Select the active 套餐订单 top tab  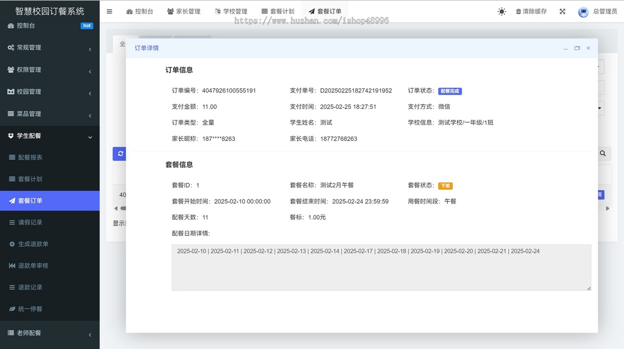point(325,11)
